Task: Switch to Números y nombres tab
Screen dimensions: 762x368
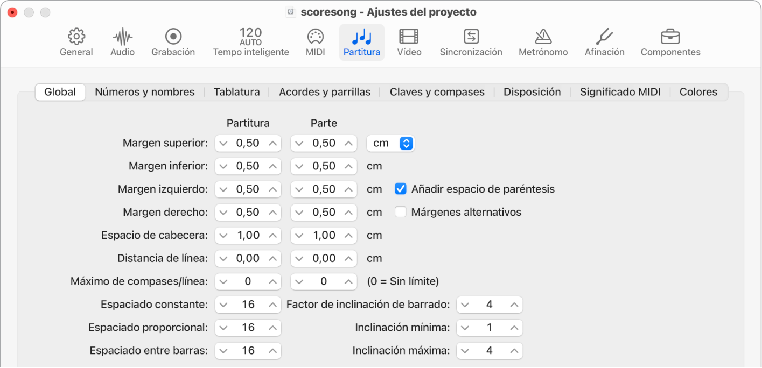Action: pyautogui.click(x=144, y=92)
